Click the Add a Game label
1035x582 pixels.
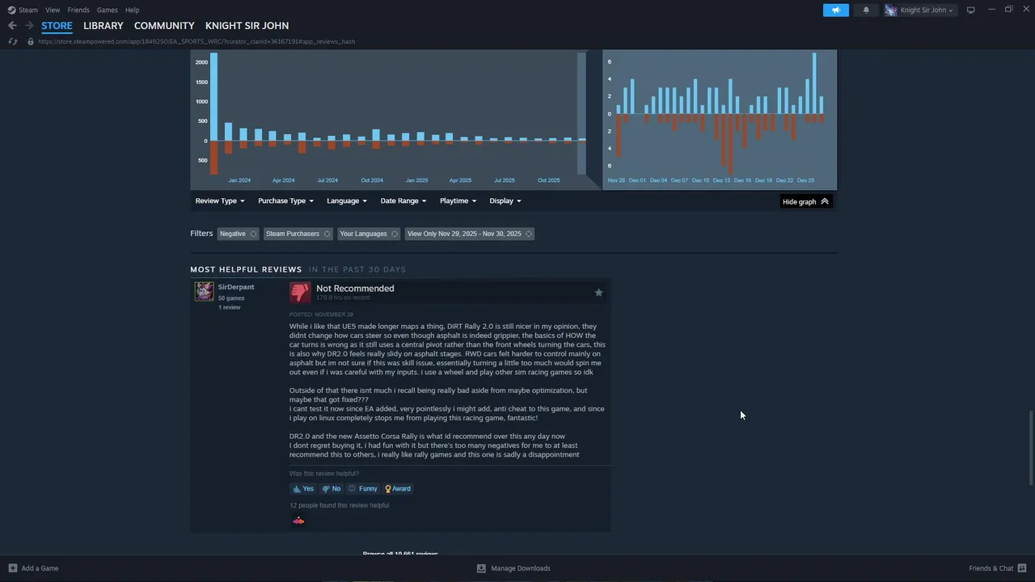tap(40, 568)
